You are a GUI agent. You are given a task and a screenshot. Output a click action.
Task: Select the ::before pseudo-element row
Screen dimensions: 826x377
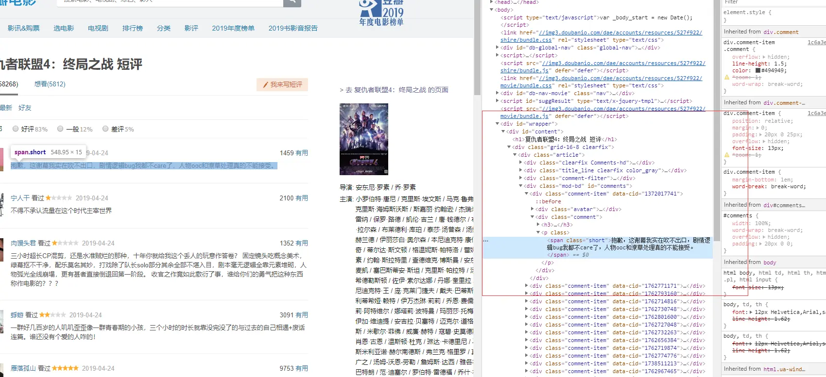pyautogui.click(x=548, y=201)
